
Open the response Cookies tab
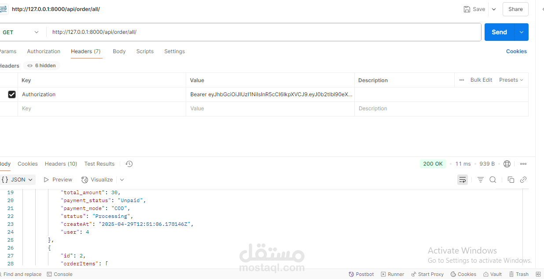click(28, 164)
